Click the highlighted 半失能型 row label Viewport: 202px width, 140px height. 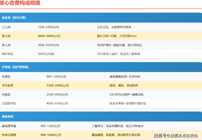pyautogui.click(x=7, y=85)
